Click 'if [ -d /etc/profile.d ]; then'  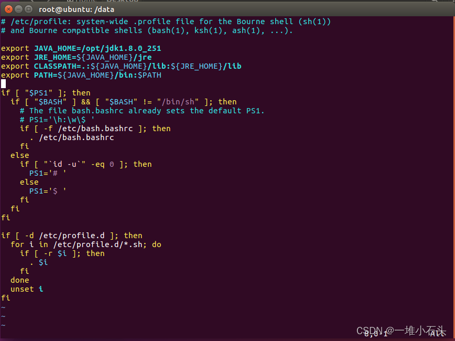[x=72, y=236]
